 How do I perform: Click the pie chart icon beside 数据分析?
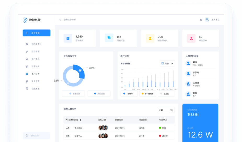pyautogui.click(x=27, y=66)
